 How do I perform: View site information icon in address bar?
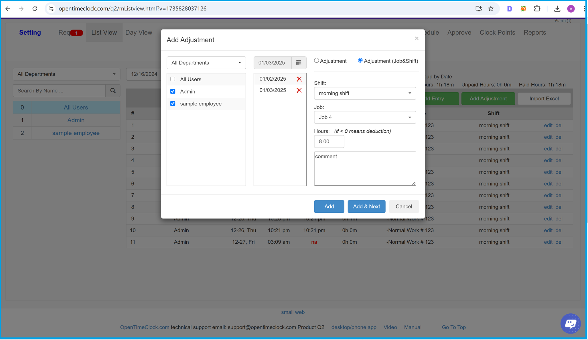point(51,9)
